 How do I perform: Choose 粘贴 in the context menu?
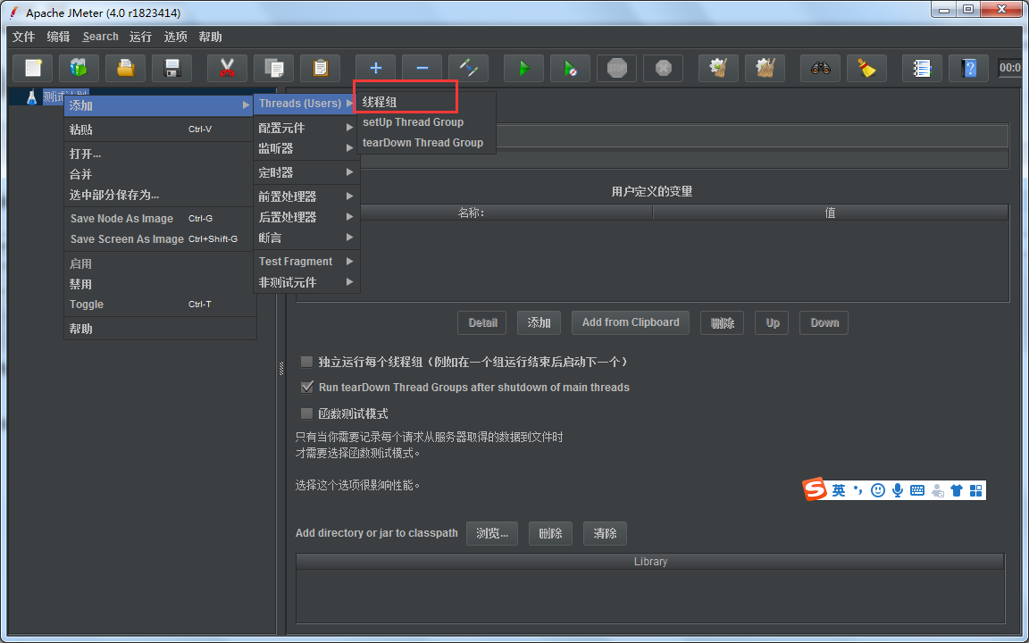click(x=160, y=129)
